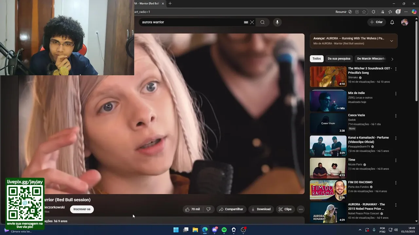Open options for Casca Vazia video
Image resolution: width=419 pixels, height=235 pixels.
(396, 116)
